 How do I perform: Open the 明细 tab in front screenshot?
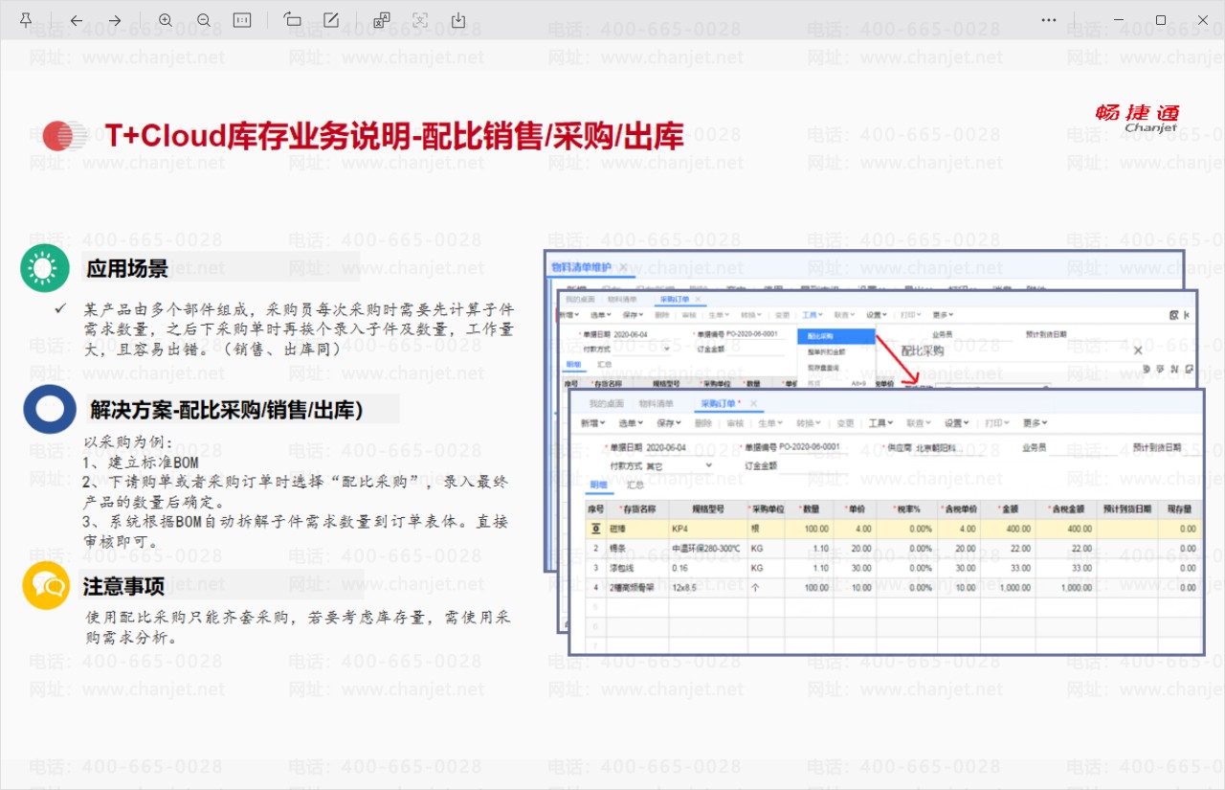coord(598,485)
